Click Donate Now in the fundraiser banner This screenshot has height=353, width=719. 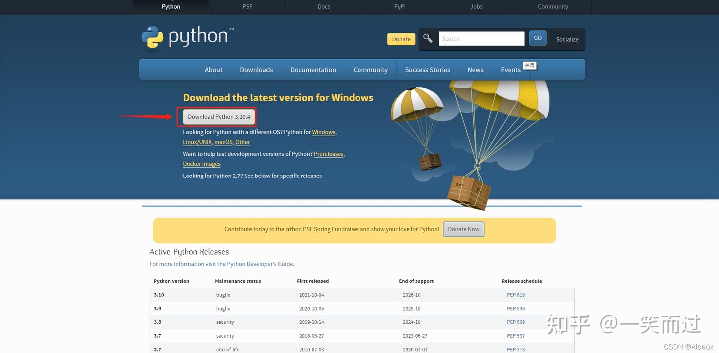(x=463, y=229)
